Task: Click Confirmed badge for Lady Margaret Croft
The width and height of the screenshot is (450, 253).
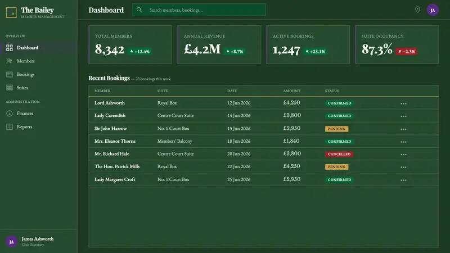Action: pyautogui.click(x=339, y=179)
